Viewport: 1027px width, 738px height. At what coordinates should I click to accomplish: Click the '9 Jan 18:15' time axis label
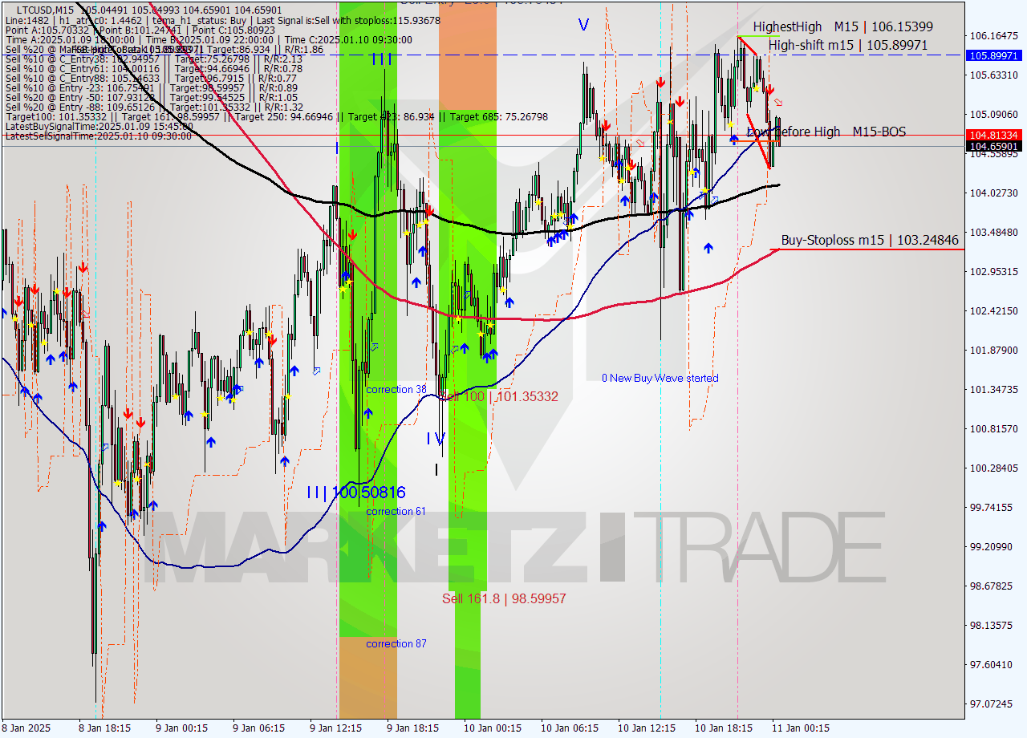pyautogui.click(x=412, y=728)
